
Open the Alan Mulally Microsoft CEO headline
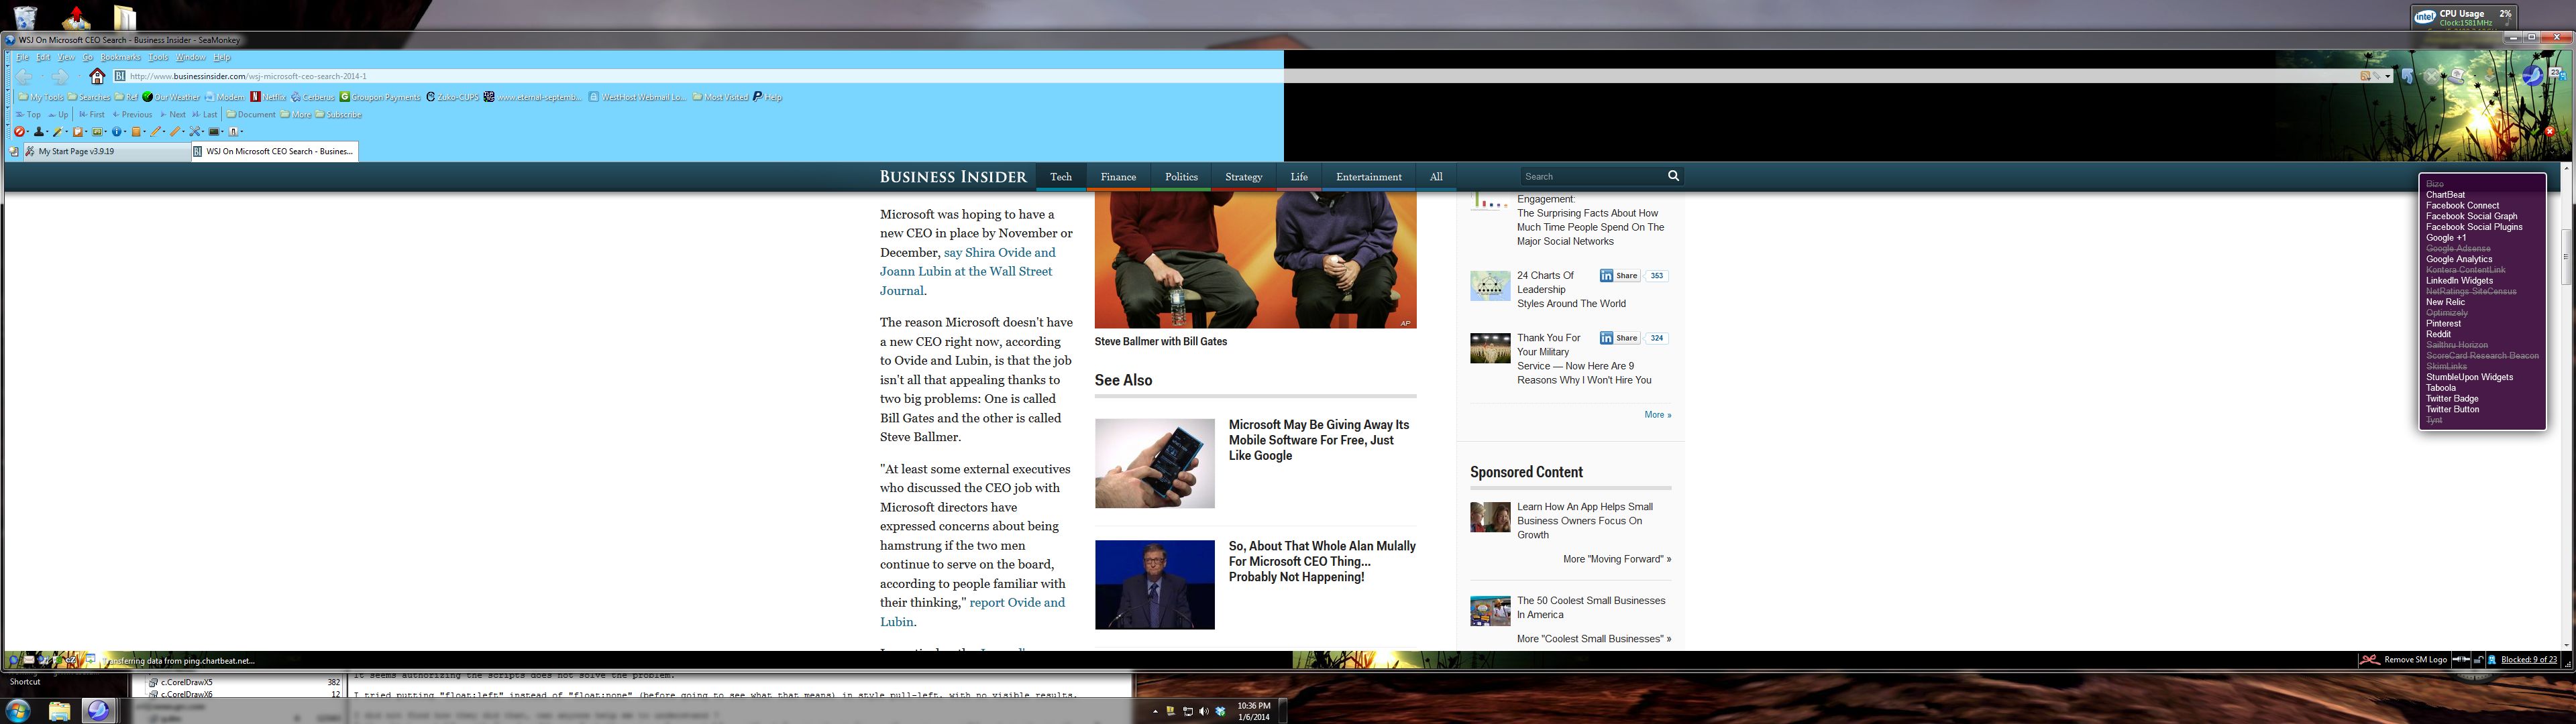1322,561
